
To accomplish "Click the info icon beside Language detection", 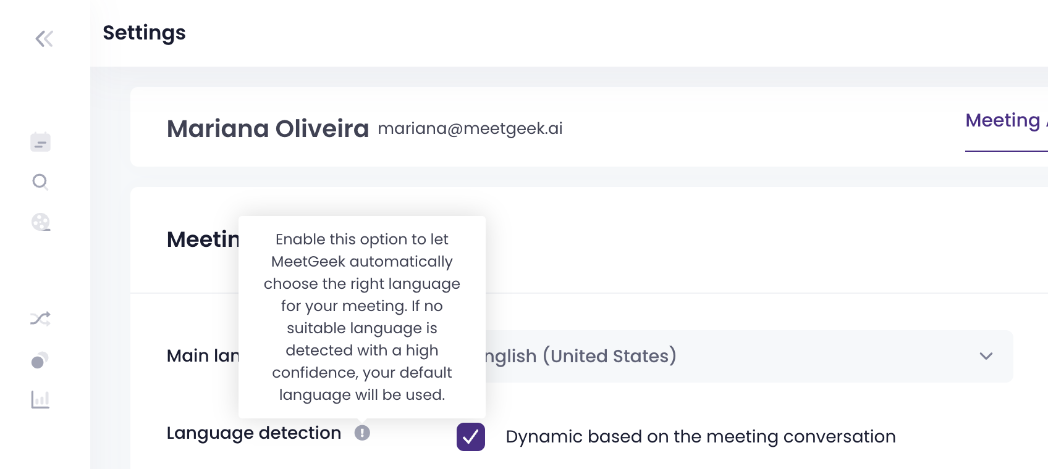I will tap(362, 433).
